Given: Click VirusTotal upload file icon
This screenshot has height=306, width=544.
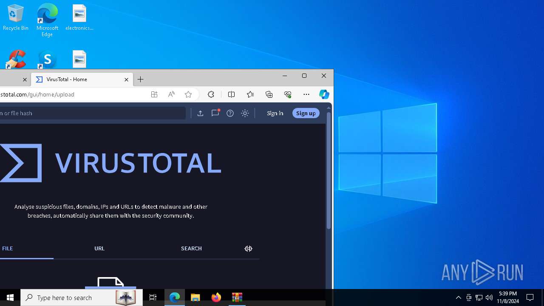Looking at the screenshot, I should tap(200, 113).
